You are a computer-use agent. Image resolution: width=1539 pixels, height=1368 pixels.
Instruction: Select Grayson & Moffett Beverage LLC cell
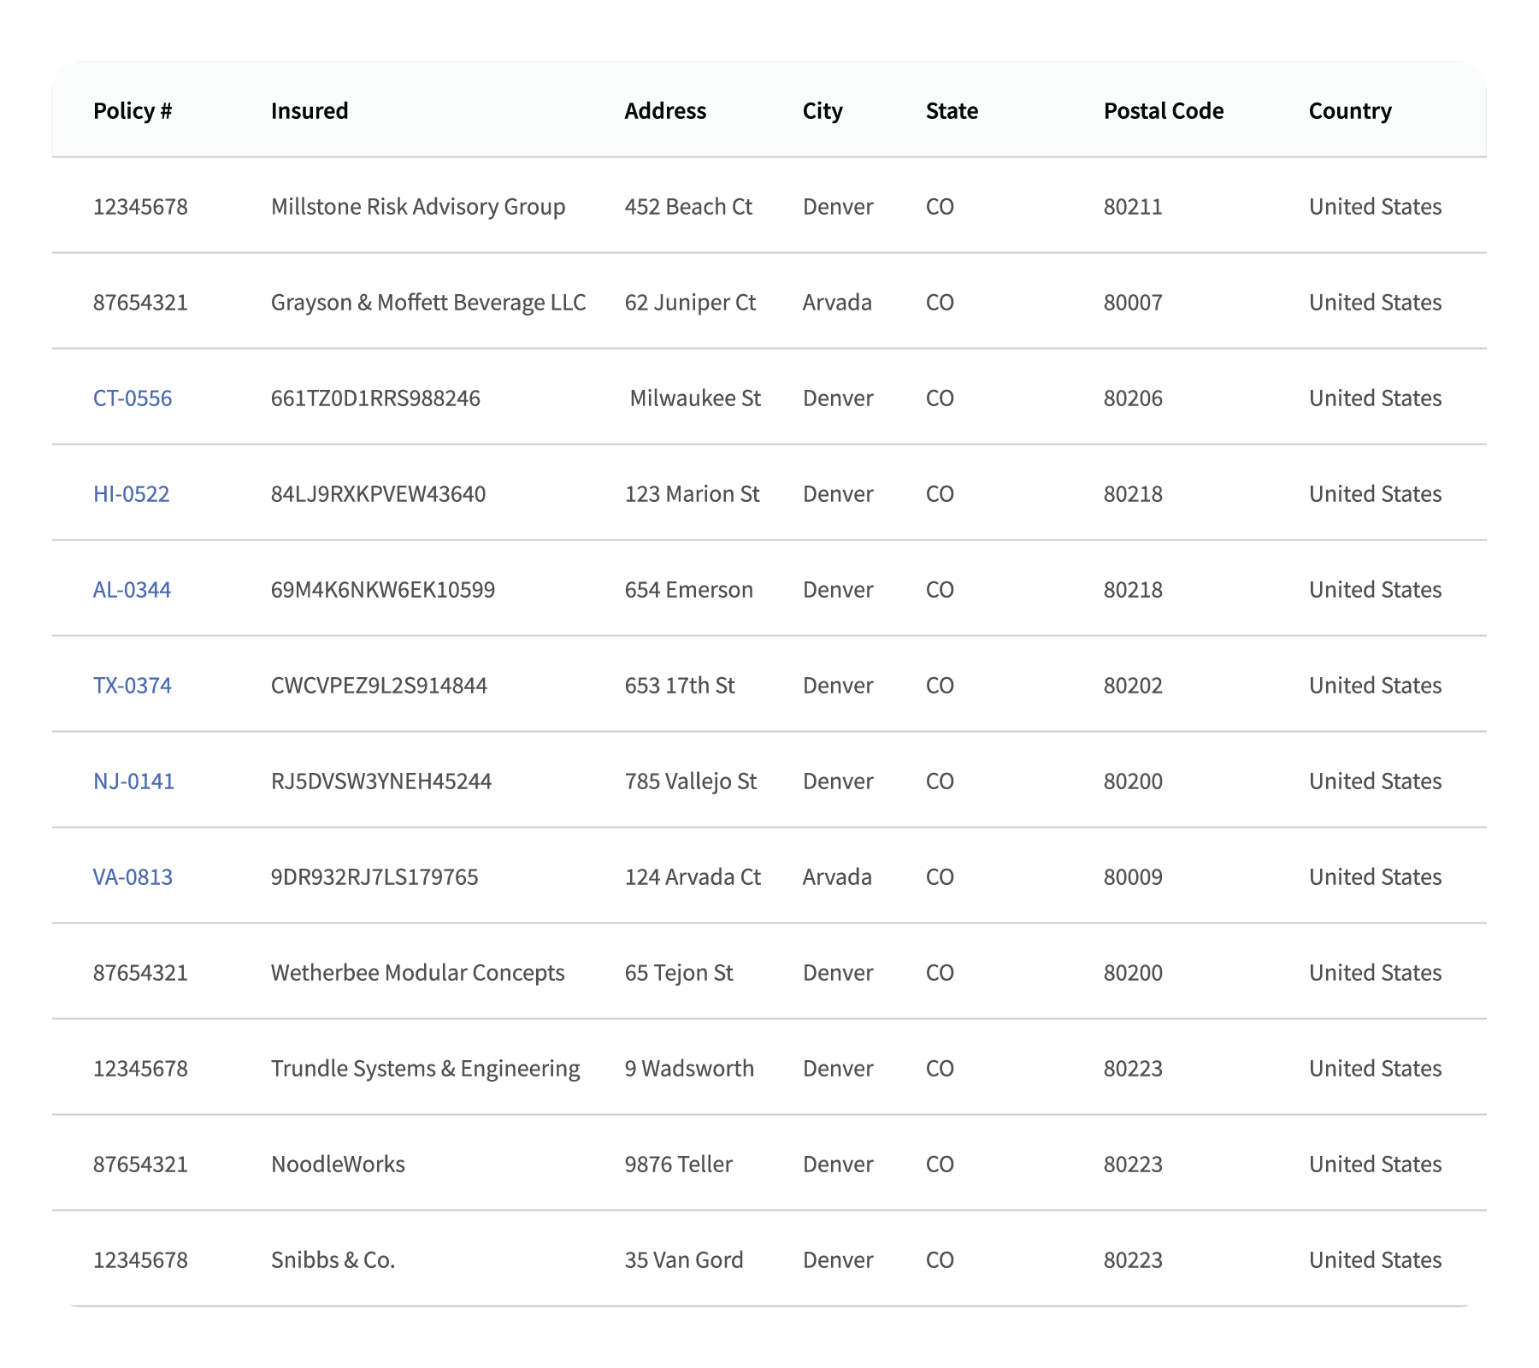[428, 302]
